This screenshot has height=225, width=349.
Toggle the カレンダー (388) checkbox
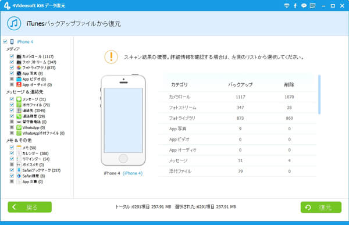tap(12, 153)
